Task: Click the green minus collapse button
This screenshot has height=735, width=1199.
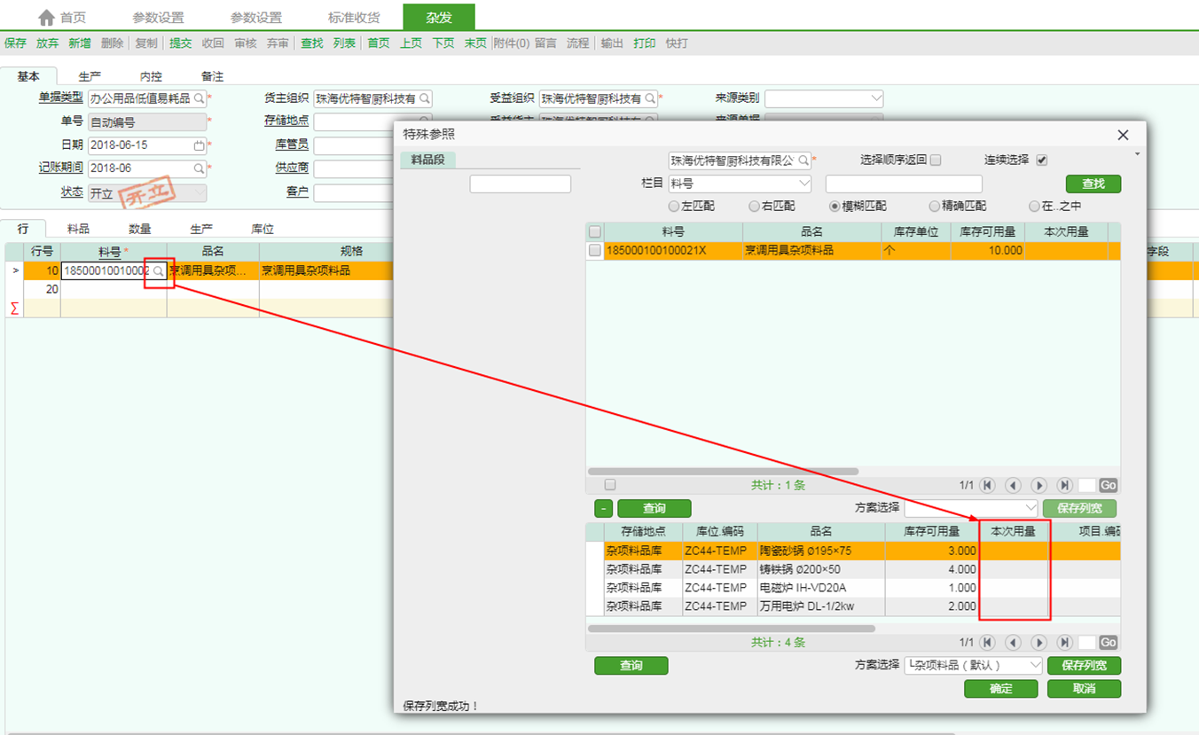Action: pyautogui.click(x=603, y=509)
